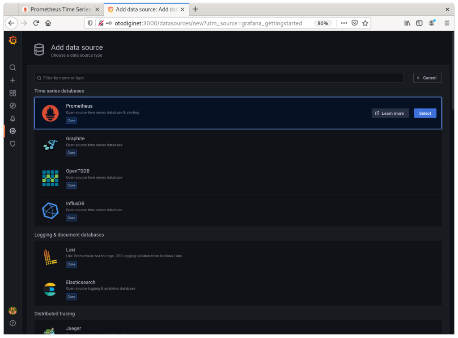Click the Prometheus flame logo
The height and width of the screenshot is (338, 458).
[x=50, y=113]
